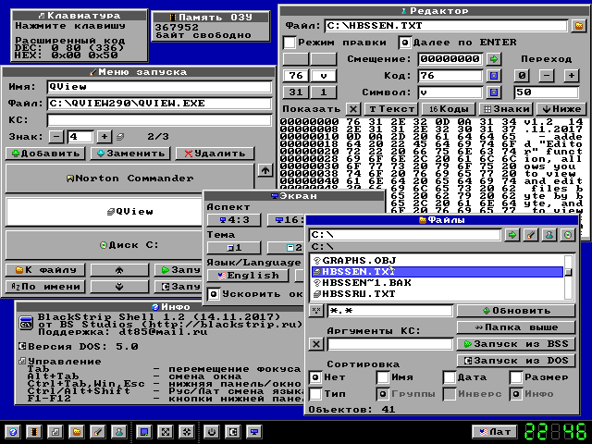This screenshot has height=444, width=592.
Task: Click the brush icon in Файлы window
Action: 531,235
